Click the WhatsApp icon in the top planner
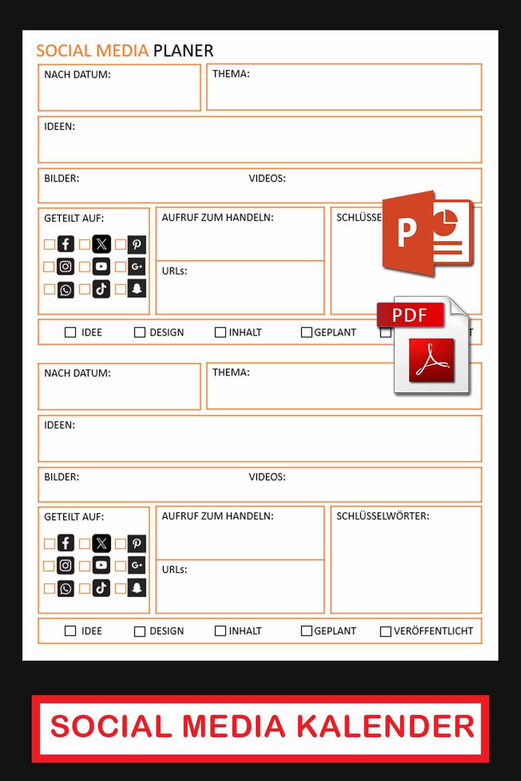The height and width of the screenshot is (781, 521). 66,289
